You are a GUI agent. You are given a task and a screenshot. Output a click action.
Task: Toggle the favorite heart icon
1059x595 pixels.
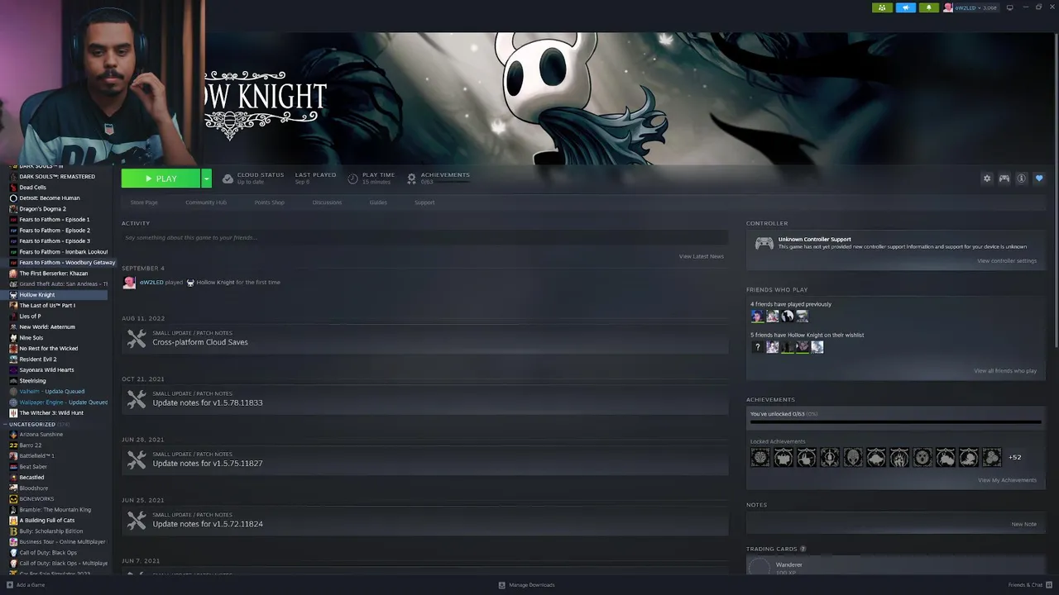pos(1039,178)
